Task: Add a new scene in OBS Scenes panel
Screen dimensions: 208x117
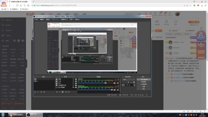Action: click(35, 92)
